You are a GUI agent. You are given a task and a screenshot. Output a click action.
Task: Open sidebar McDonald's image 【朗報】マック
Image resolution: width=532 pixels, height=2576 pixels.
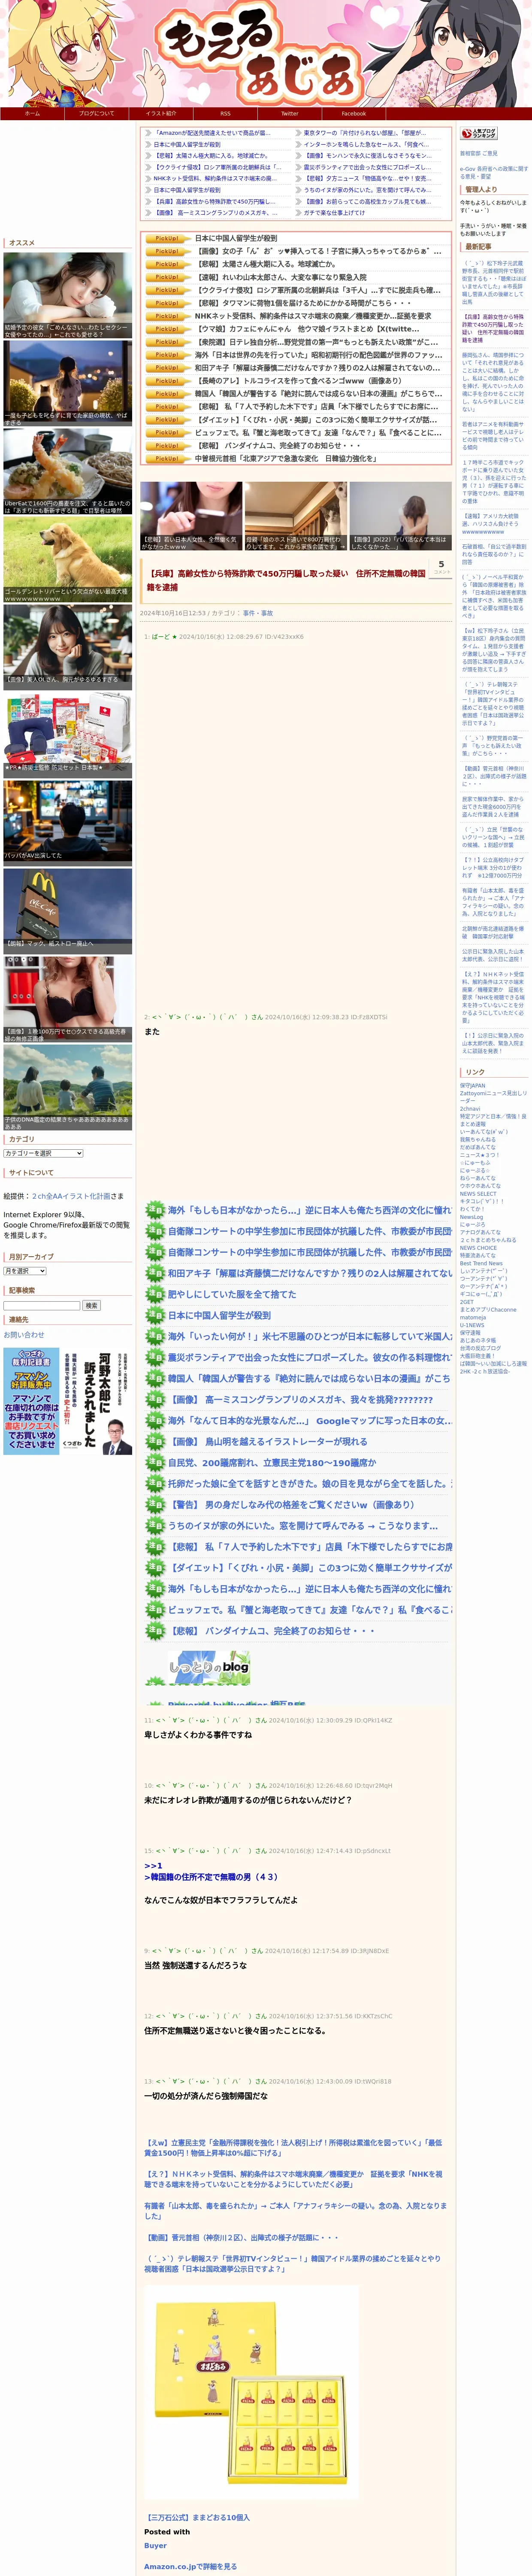(67, 911)
